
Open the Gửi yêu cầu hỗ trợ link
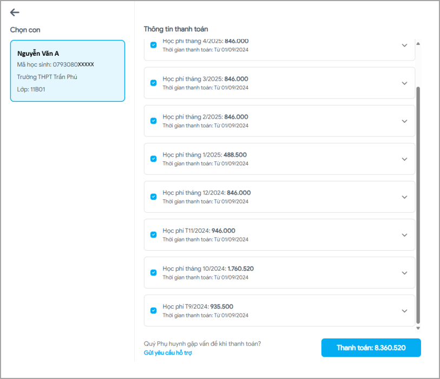coord(168,353)
